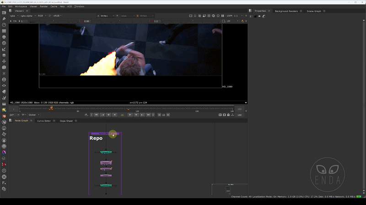Open the Draw nodes toolbar menu

click(x=4, y=19)
